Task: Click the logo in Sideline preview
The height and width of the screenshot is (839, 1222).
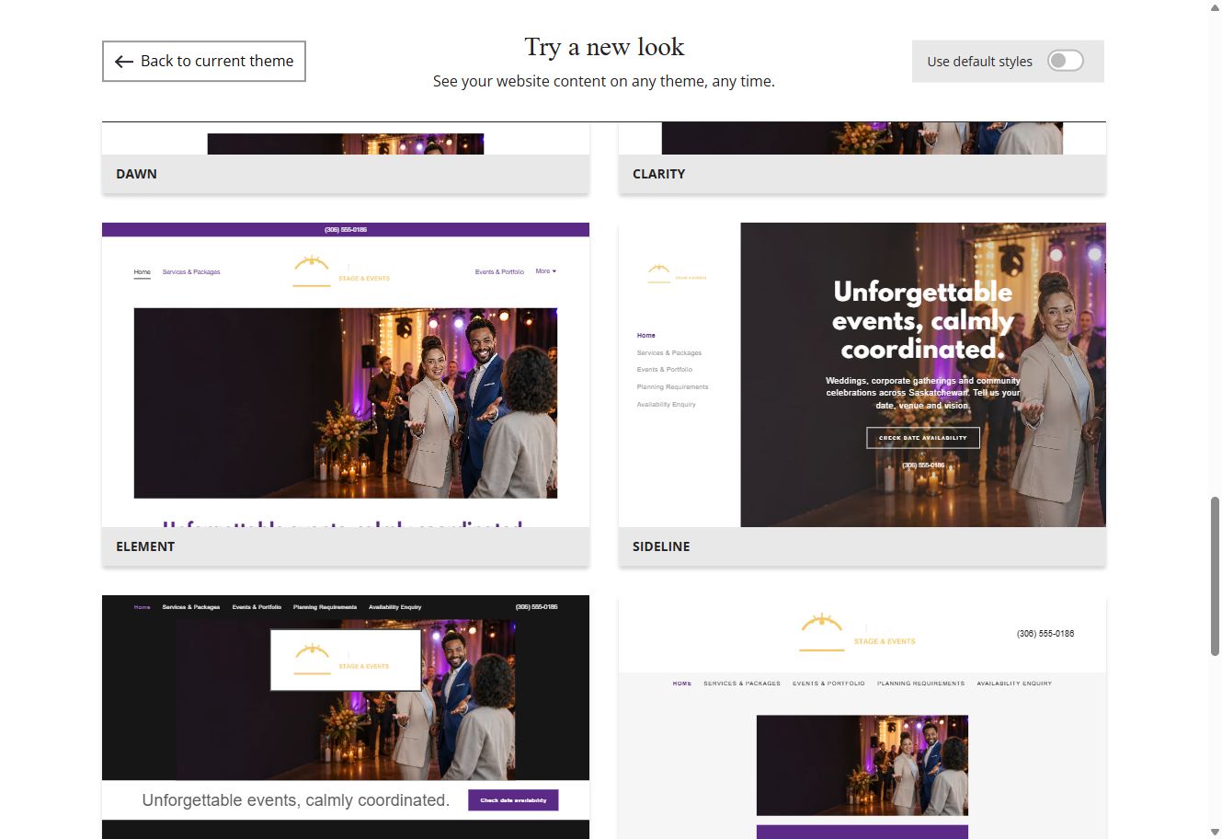Action: pyautogui.click(x=677, y=274)
